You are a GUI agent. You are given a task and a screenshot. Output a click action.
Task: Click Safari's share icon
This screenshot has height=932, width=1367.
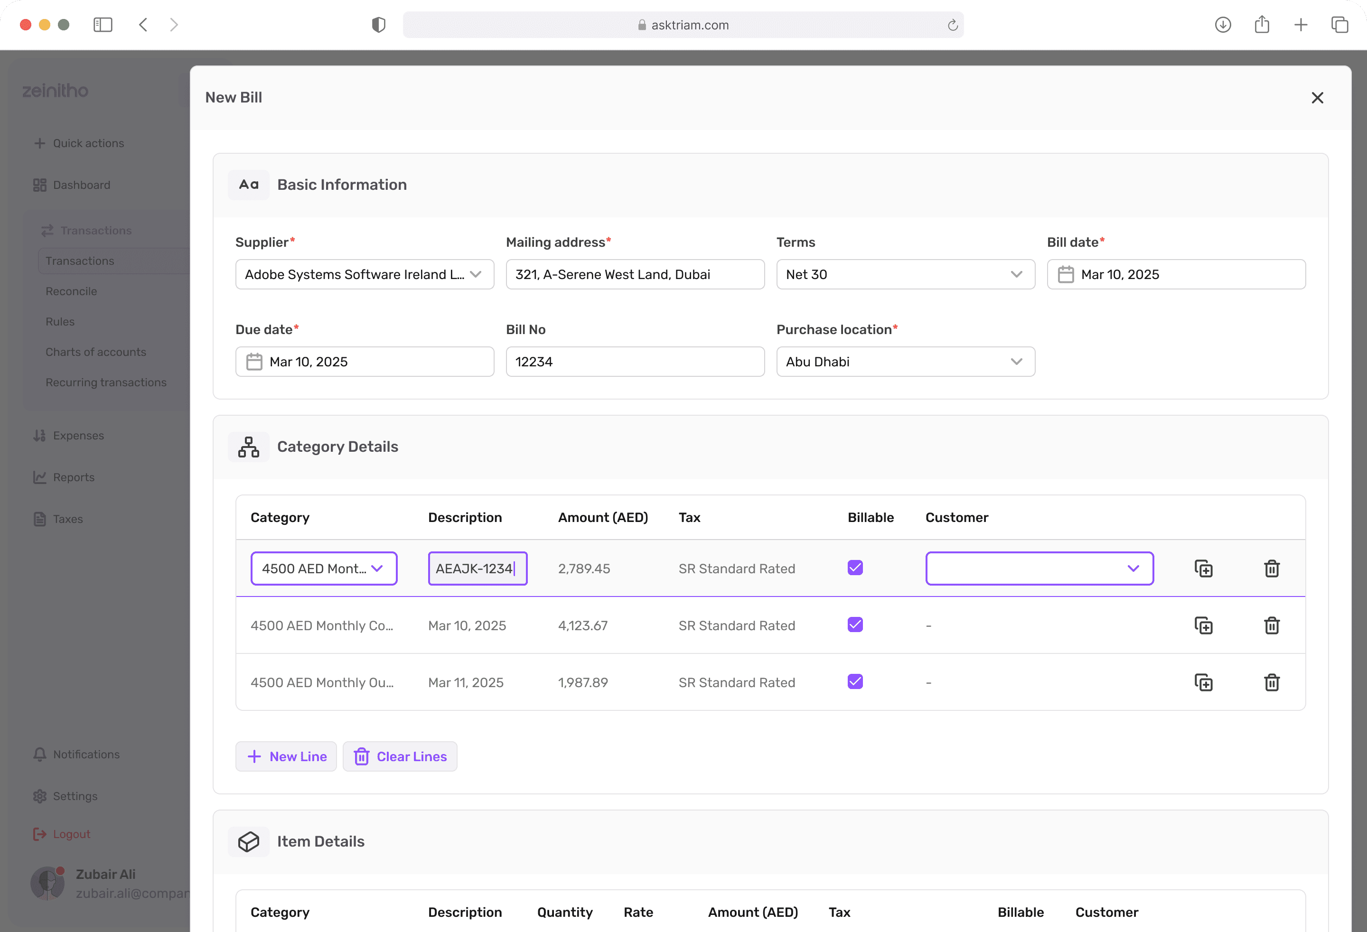(1262, 25)
